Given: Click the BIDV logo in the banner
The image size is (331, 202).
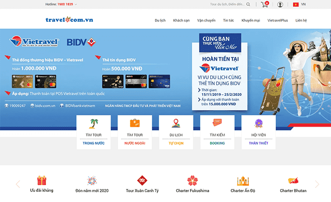Looking at the screenshot, I should coord(81,42).
